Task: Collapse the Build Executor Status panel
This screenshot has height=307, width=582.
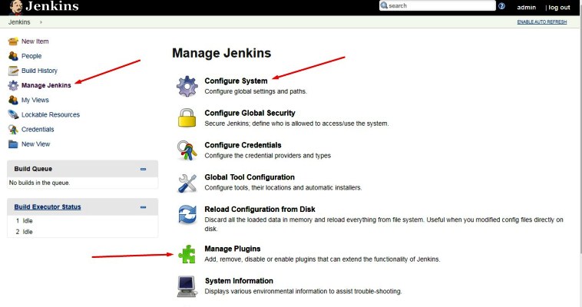Action: (x=143, y=207)
